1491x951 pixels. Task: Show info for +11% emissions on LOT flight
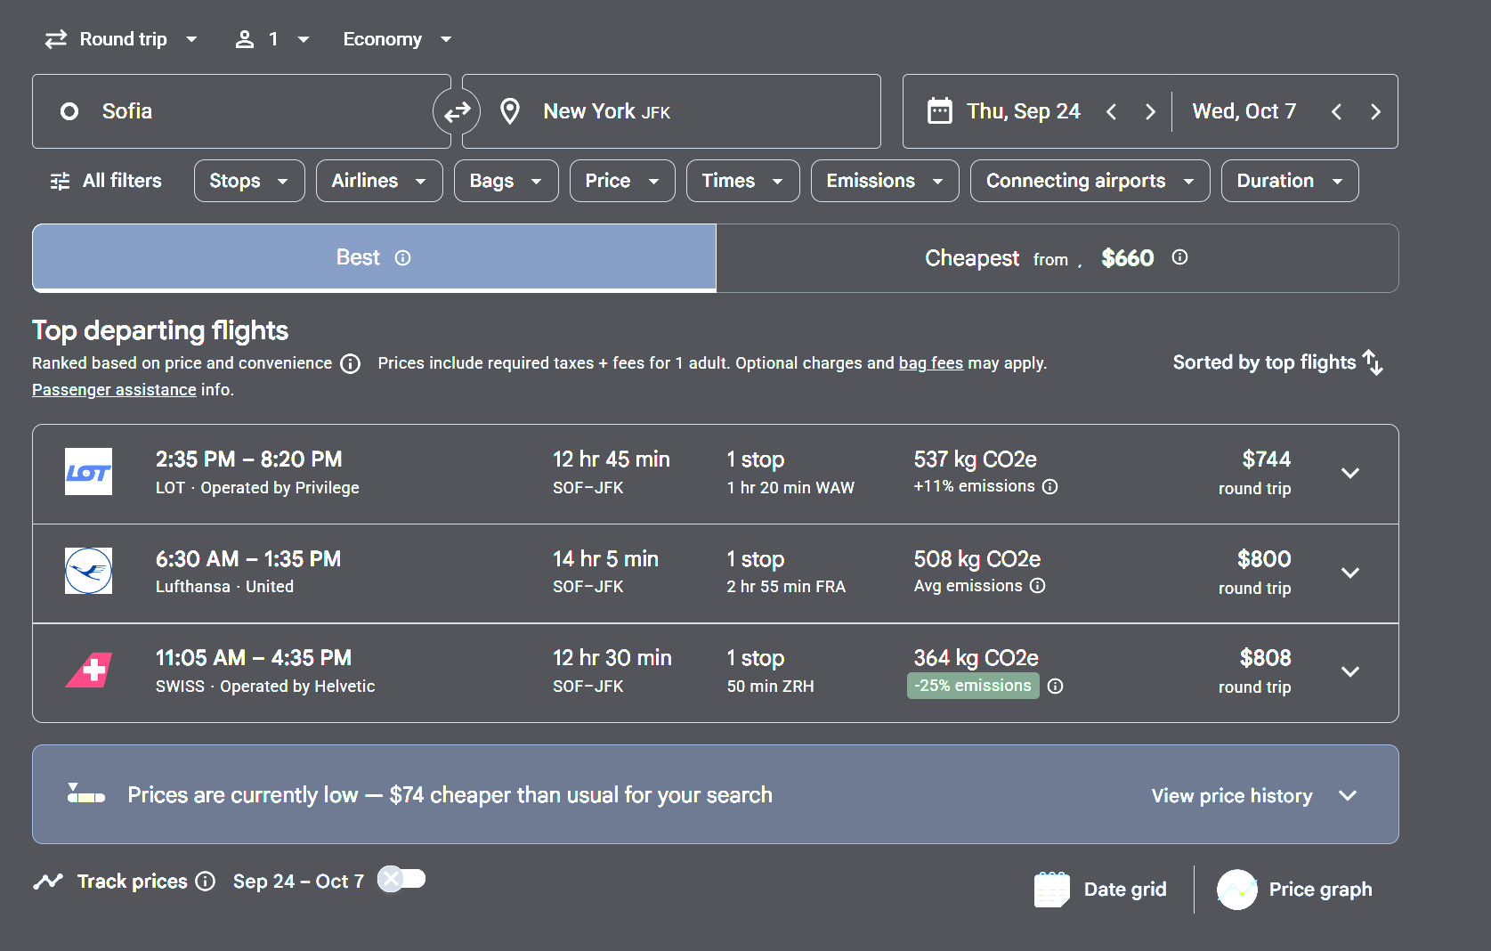point(1050,486)
